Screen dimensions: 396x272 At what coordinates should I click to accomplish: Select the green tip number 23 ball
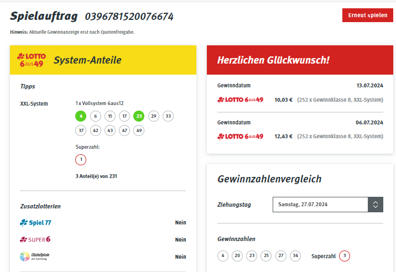(139, 116)
